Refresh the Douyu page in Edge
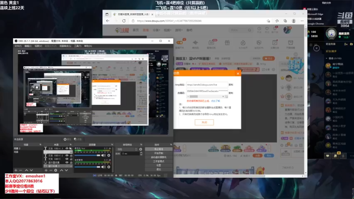 pos(124,21)
